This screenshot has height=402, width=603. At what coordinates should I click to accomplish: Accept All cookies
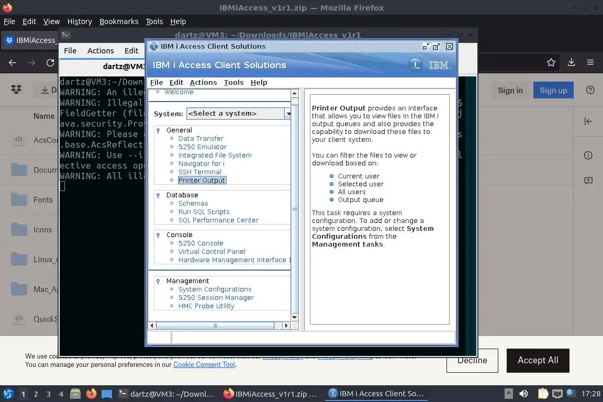pyautogui.click(x=538, y=361)
